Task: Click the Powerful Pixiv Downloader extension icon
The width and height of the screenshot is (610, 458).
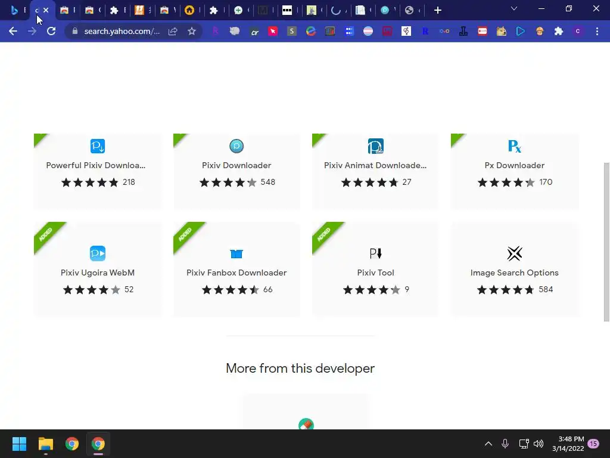Action: click(98, 146)
